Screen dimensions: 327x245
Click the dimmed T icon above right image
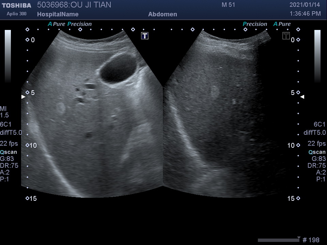286,36
